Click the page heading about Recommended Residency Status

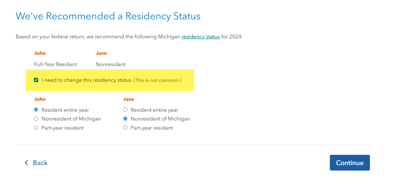(x=108, y=16)
